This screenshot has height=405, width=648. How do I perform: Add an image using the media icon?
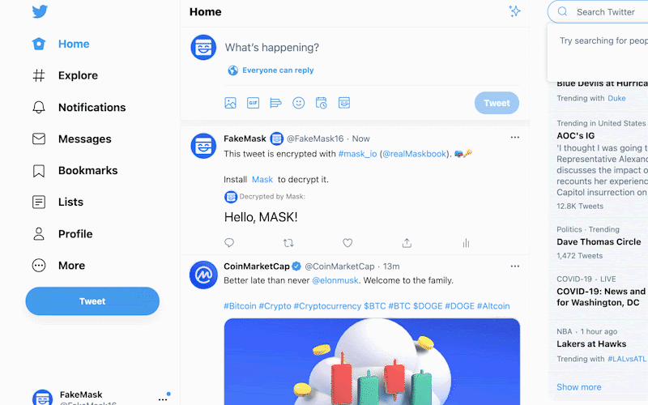pos(230,103)
